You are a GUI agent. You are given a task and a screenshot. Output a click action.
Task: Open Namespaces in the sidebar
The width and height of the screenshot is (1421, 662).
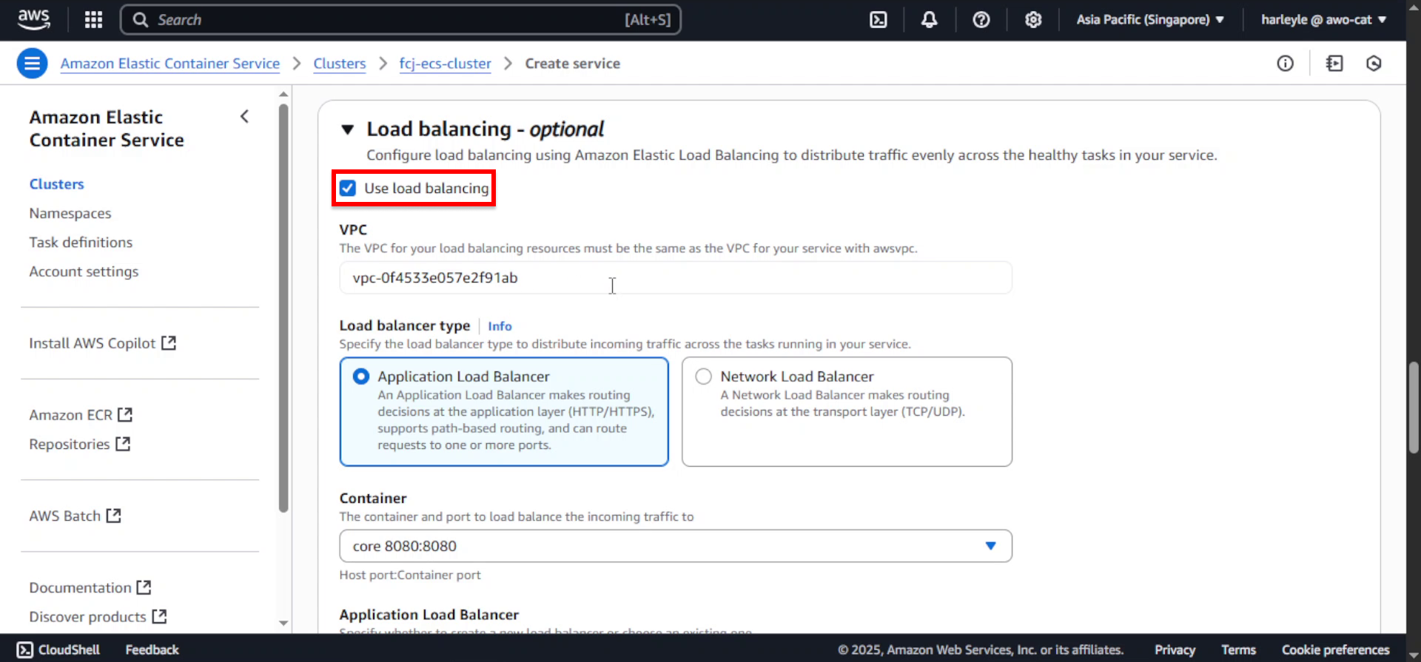click(x=70, y=213)
